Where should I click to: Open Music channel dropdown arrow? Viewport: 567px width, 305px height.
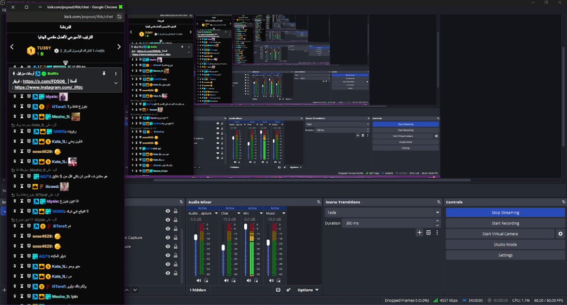pos(284,213)
